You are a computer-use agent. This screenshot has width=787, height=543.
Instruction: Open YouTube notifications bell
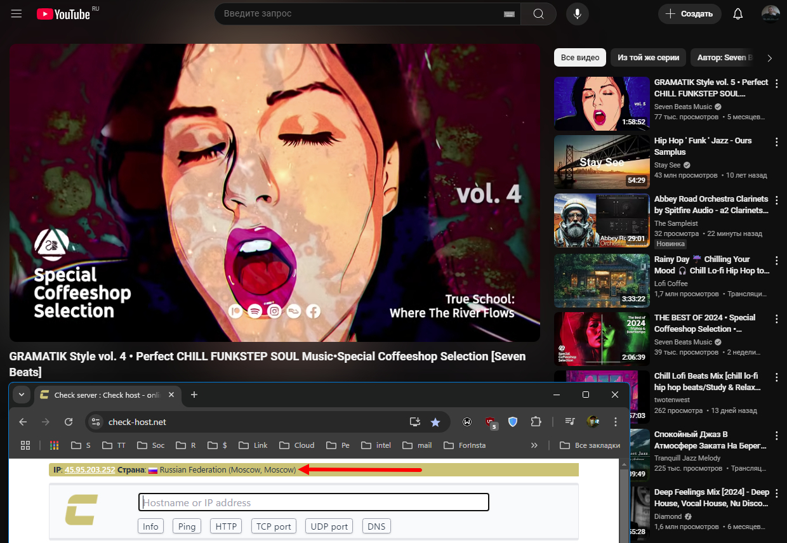(737, 14)
